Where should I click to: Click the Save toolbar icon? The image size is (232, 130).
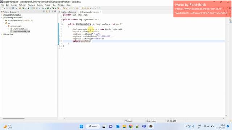click(7, 8)
